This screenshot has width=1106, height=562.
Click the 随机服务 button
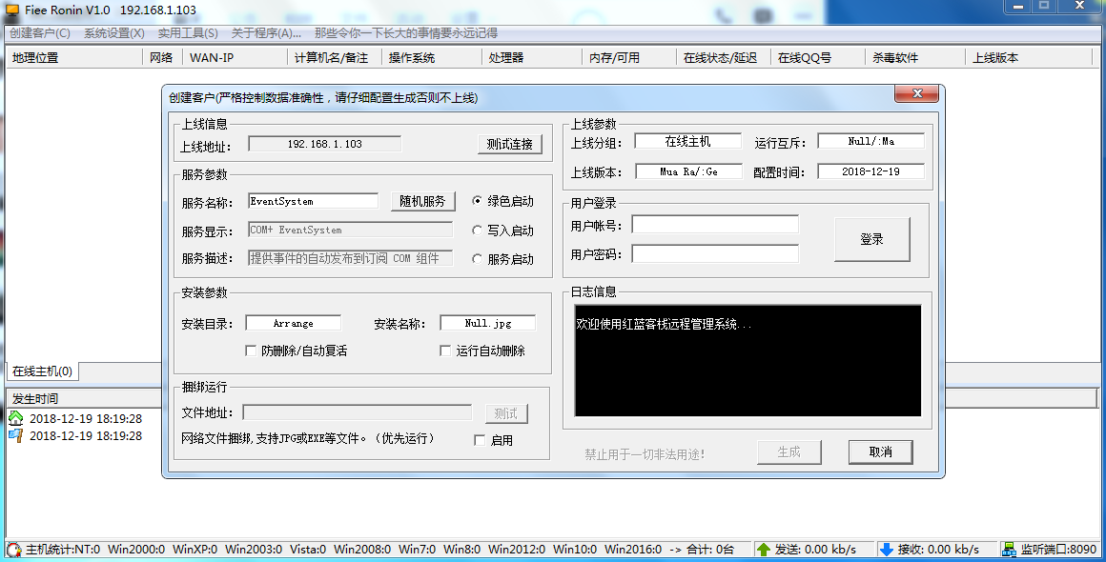(422, 201)
